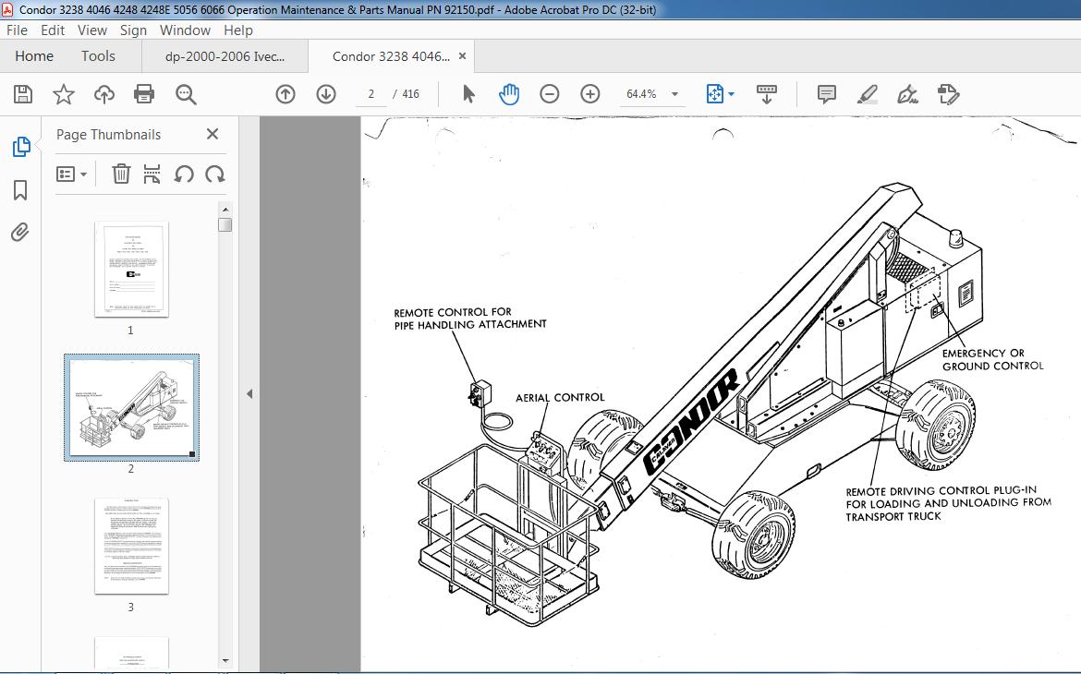Image resolution: width=1081 pixels, height=674 pixels.
Task: Add a sticky note comment
Action: 827,94
